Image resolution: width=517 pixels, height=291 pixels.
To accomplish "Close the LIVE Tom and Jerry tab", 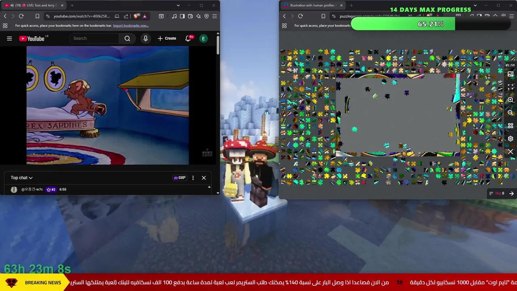I will 62,5.
